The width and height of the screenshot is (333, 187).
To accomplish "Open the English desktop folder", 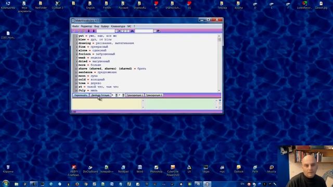I will click(90, 5).
